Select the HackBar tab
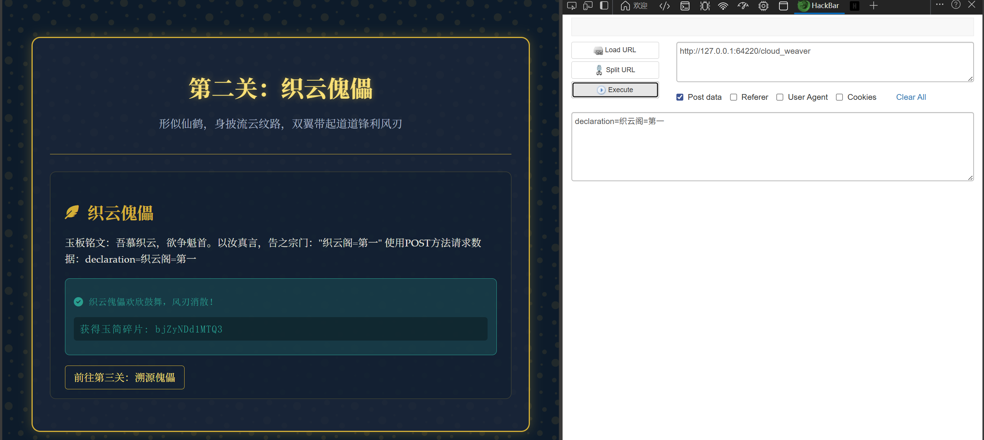Image resolution: width=984 pixels, height=440 pixels. [x=819, y=6]
